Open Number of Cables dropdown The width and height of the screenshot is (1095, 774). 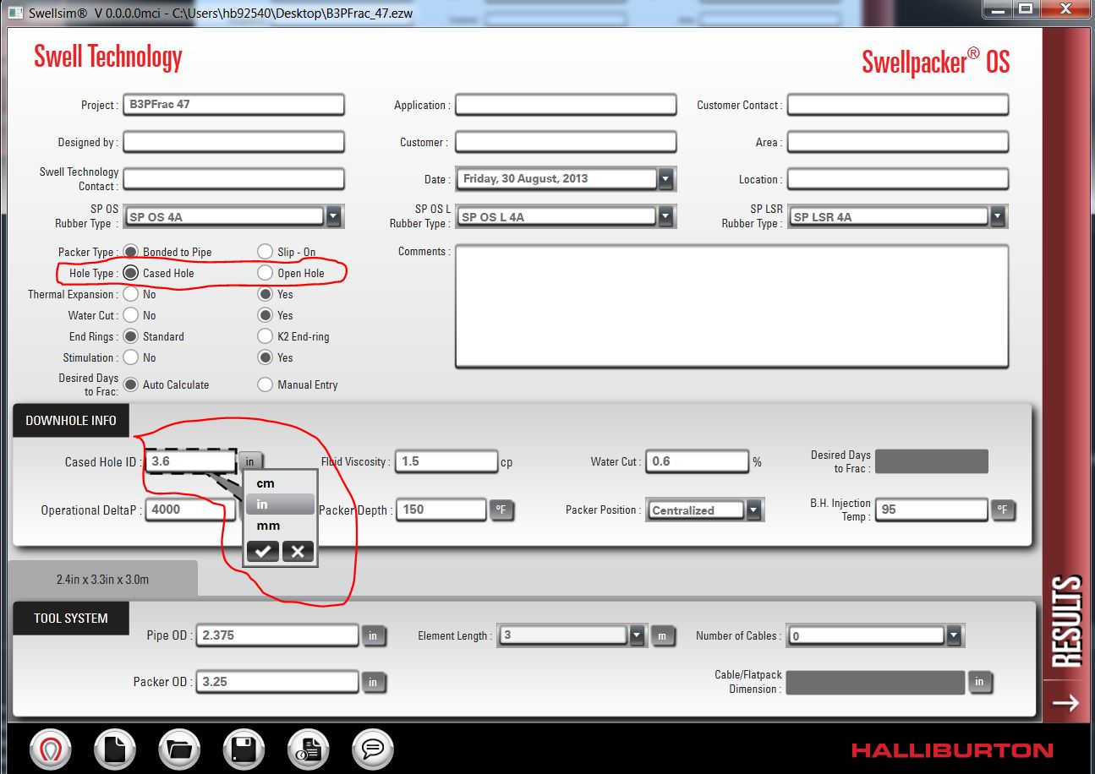pos(954,635)
